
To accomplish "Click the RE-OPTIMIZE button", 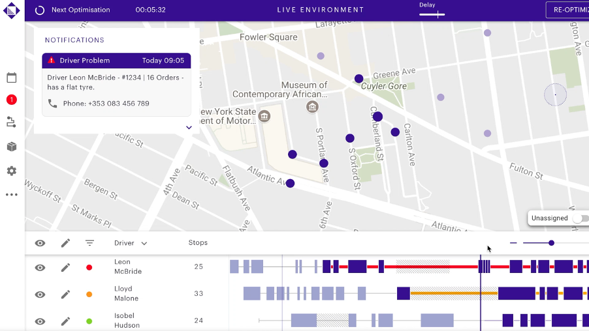I will pyautogui.click(x=567, y=10).
